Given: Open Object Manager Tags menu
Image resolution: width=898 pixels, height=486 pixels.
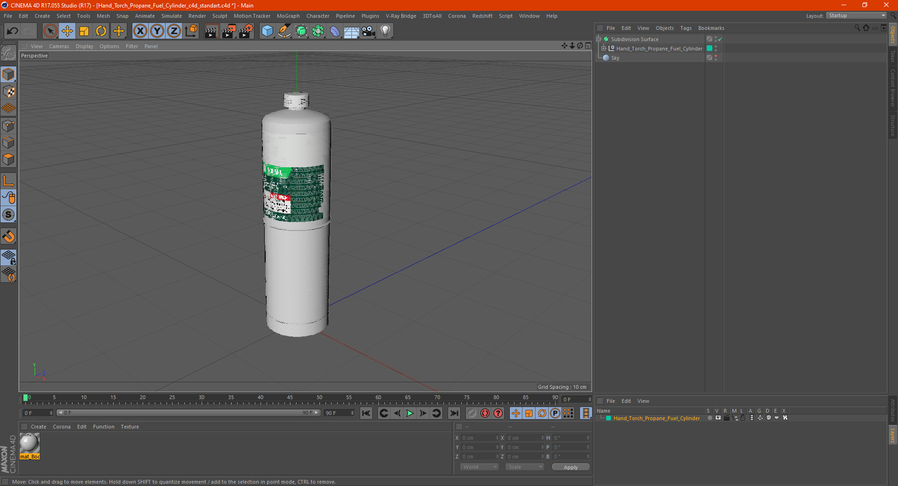Looking at the screenshot, I should pos(686,28).
